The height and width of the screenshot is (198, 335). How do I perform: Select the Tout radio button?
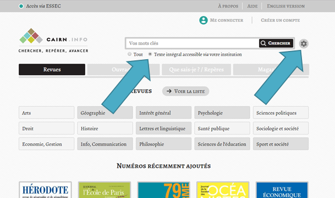pos(129,54)
